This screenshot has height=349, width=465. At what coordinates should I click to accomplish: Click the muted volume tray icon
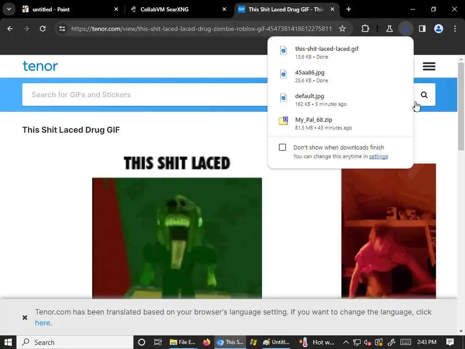tap(368, 342)
